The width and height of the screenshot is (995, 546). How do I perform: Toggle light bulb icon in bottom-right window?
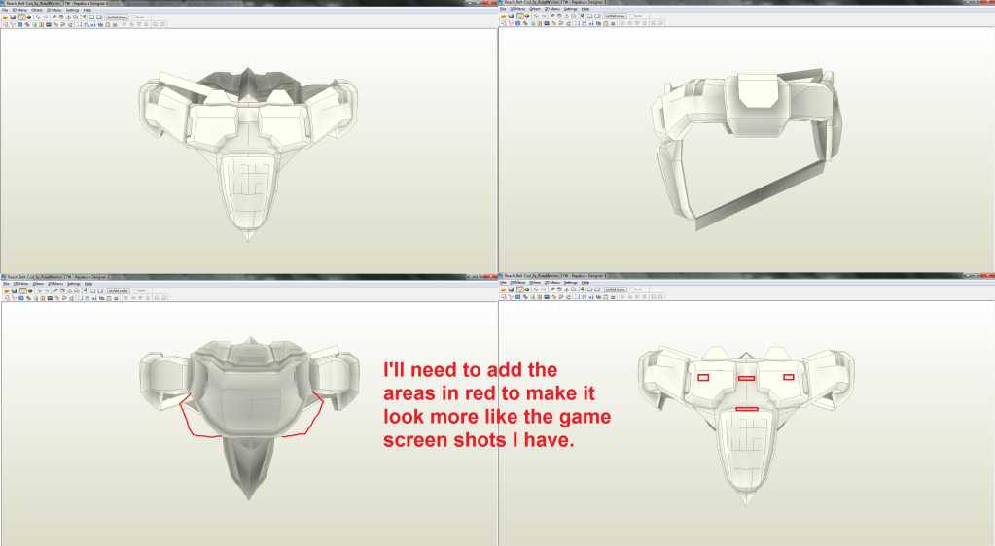(x=520, y=290)
